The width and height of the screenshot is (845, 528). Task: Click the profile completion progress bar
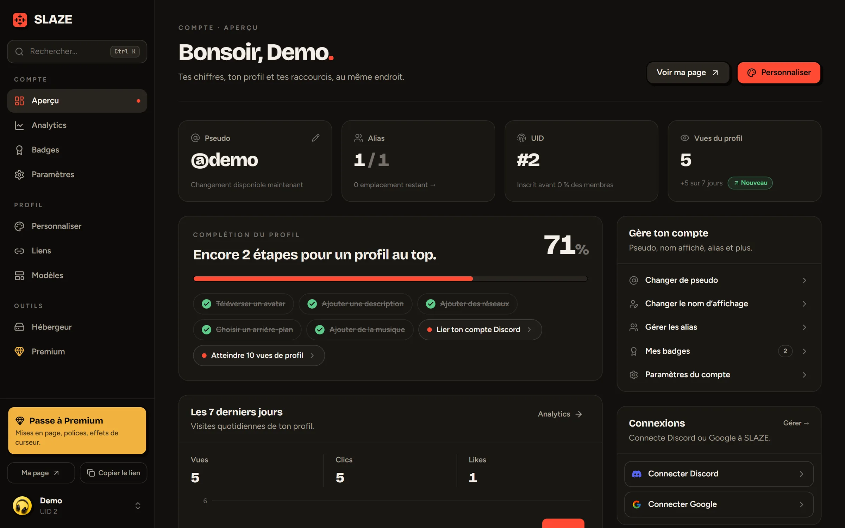pos(390,279)
